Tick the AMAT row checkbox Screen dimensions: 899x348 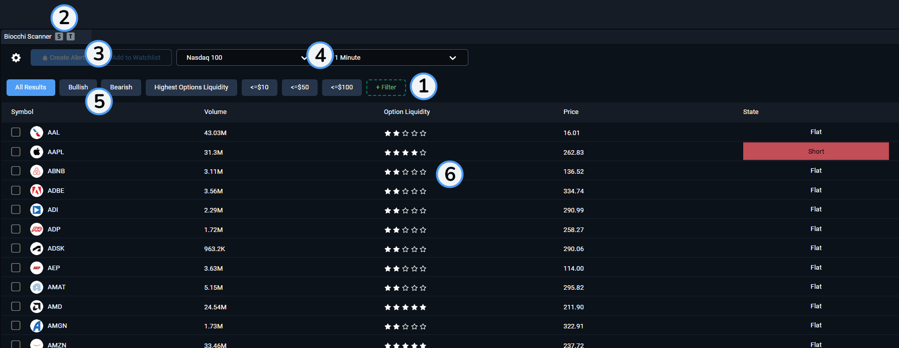click(16, 287)
